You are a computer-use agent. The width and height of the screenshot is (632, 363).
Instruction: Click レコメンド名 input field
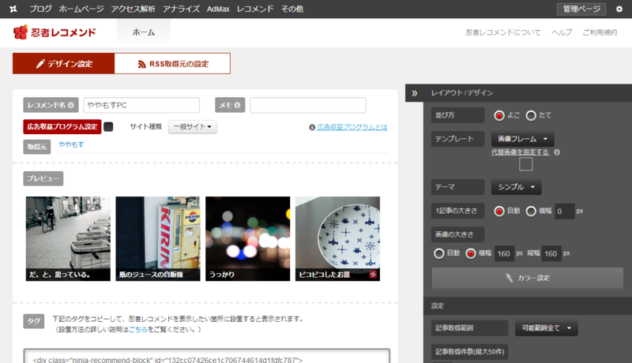[x=141, y=105]
